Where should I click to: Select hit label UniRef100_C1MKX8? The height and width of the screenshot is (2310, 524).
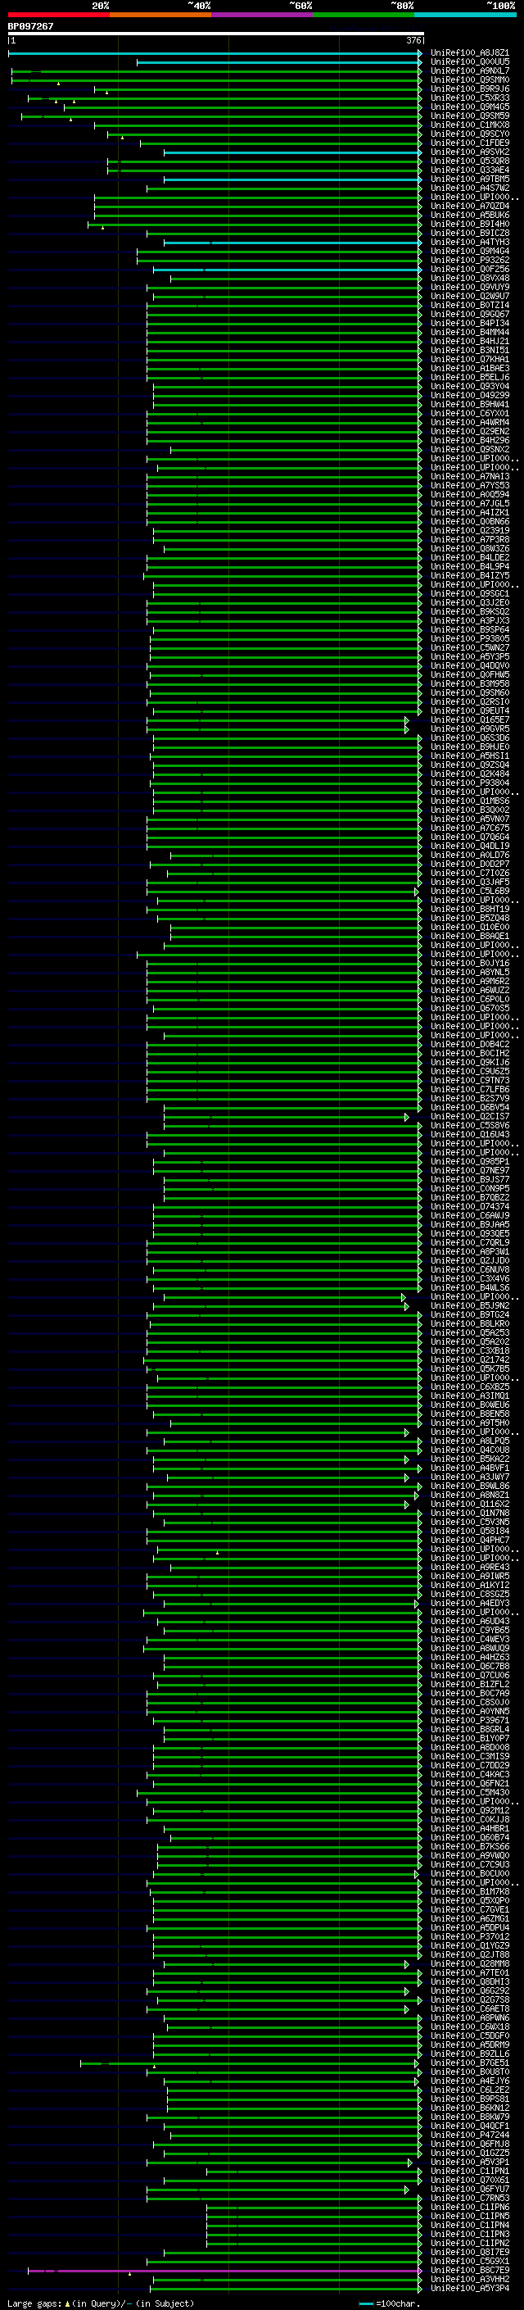pos(470,125)
